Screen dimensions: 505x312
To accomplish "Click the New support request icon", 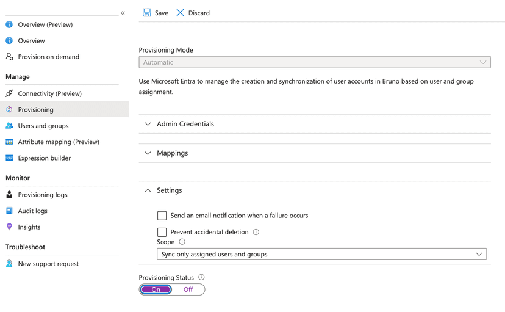I will point(9,264).
